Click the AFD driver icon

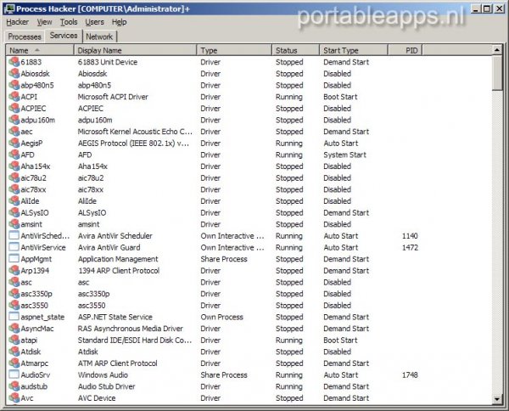click(x=14, y=155)
